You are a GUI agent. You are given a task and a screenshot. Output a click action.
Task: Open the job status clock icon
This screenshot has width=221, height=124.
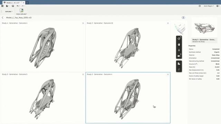(200, 6)
